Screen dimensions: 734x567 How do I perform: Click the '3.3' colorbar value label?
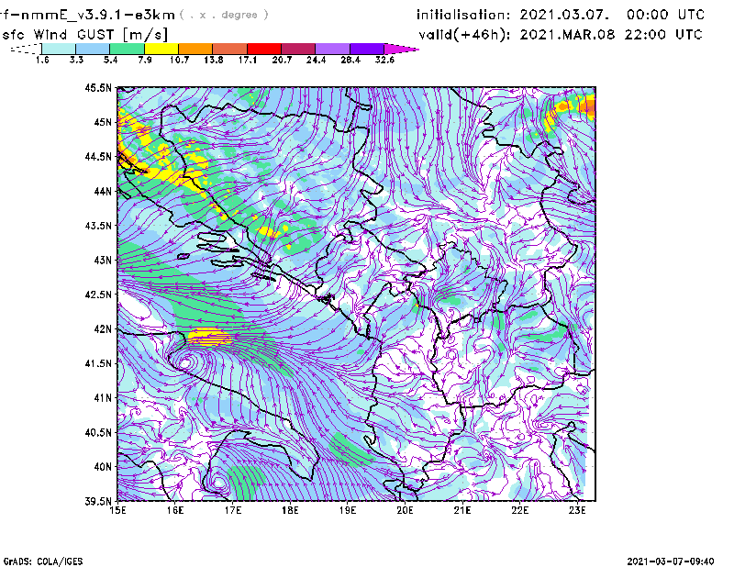click(x=76, y=60)
